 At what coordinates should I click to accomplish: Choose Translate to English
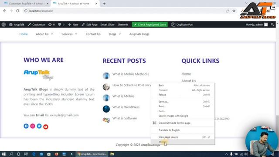[x=183, y=130]
